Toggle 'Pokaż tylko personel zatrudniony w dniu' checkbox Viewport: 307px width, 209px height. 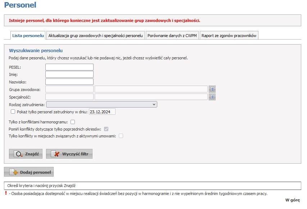pos(13,112)
